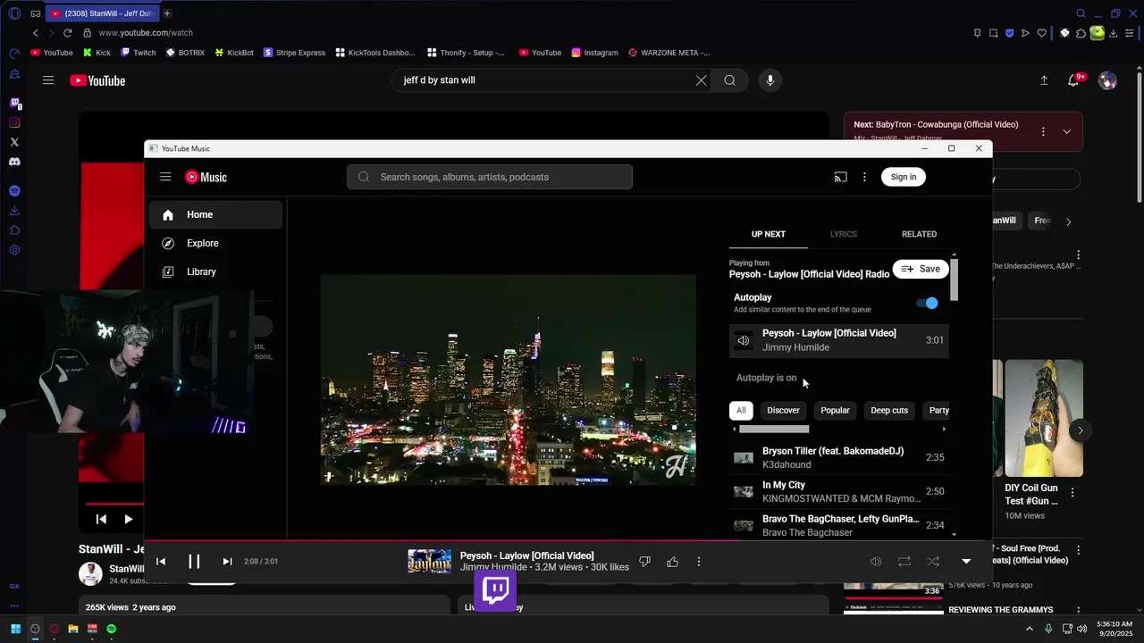This screenshot has width=1144, height=643.
Task: Open the Instagram bookmark
Action: point(594,53)
